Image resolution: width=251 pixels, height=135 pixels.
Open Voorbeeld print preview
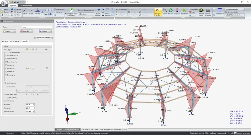tap(6, 15)
